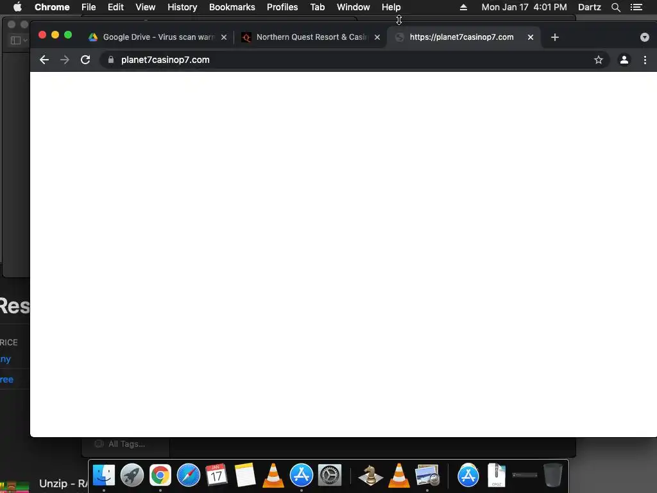657x493 pixels.
Task: Open the CPGZ archive file in Dock
Action: click(497, 476)
